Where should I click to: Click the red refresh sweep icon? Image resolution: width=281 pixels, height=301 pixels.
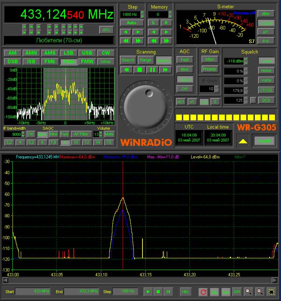pos(204,292)
